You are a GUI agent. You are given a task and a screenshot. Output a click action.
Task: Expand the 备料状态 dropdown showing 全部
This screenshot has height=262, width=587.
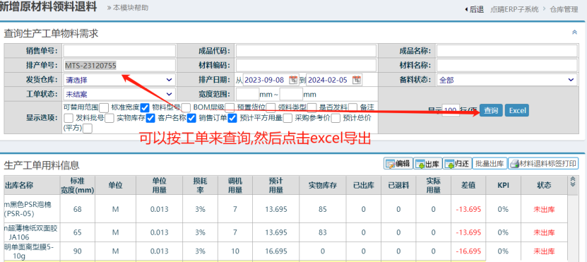[x=506, y=80]
